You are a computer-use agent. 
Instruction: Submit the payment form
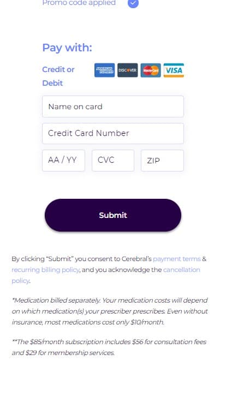(x=113, y=215)
